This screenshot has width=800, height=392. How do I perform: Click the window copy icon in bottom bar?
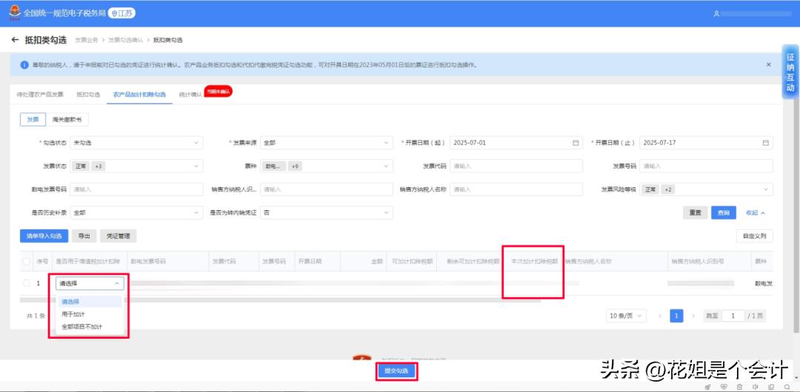(771, 387)
